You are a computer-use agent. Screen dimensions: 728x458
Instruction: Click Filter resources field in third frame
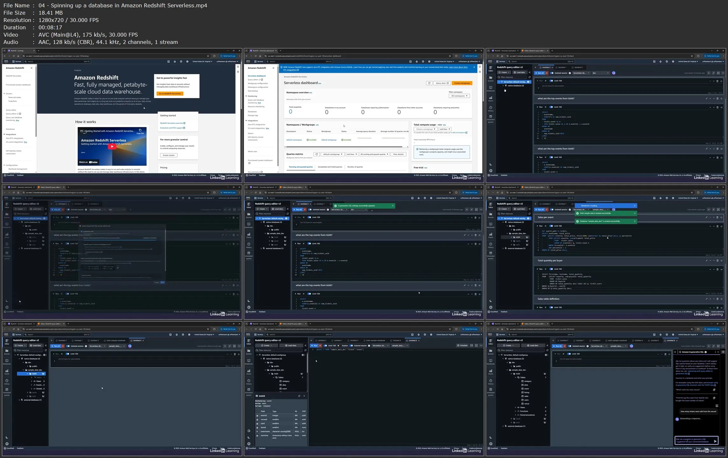[512, 77]
